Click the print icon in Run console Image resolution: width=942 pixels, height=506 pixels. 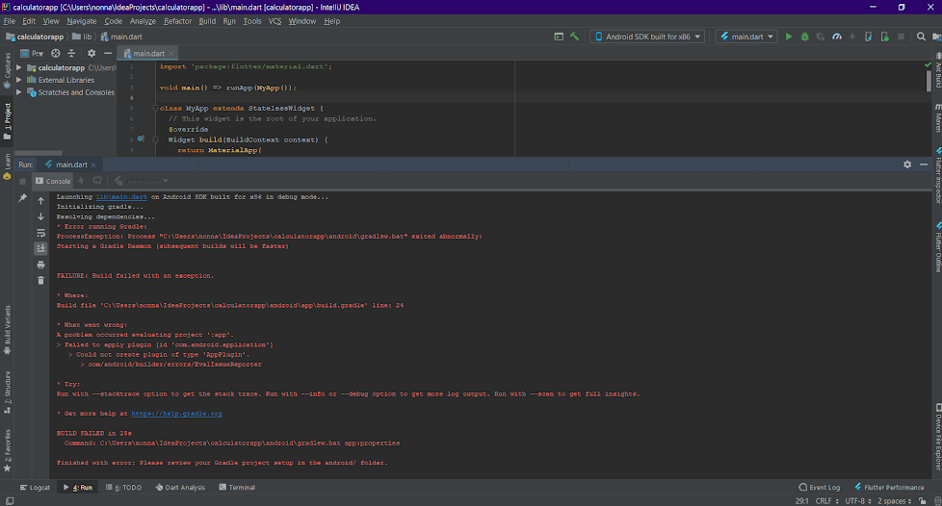click(x=40, y=264)
